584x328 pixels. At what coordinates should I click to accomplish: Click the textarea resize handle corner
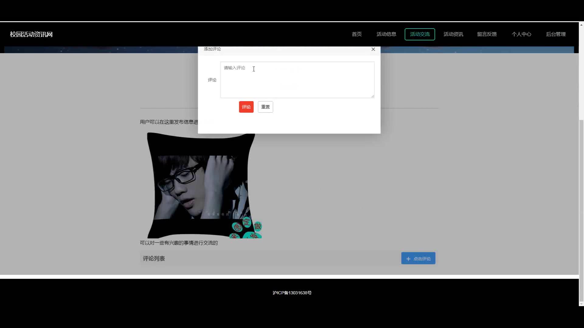coord(373,96)
